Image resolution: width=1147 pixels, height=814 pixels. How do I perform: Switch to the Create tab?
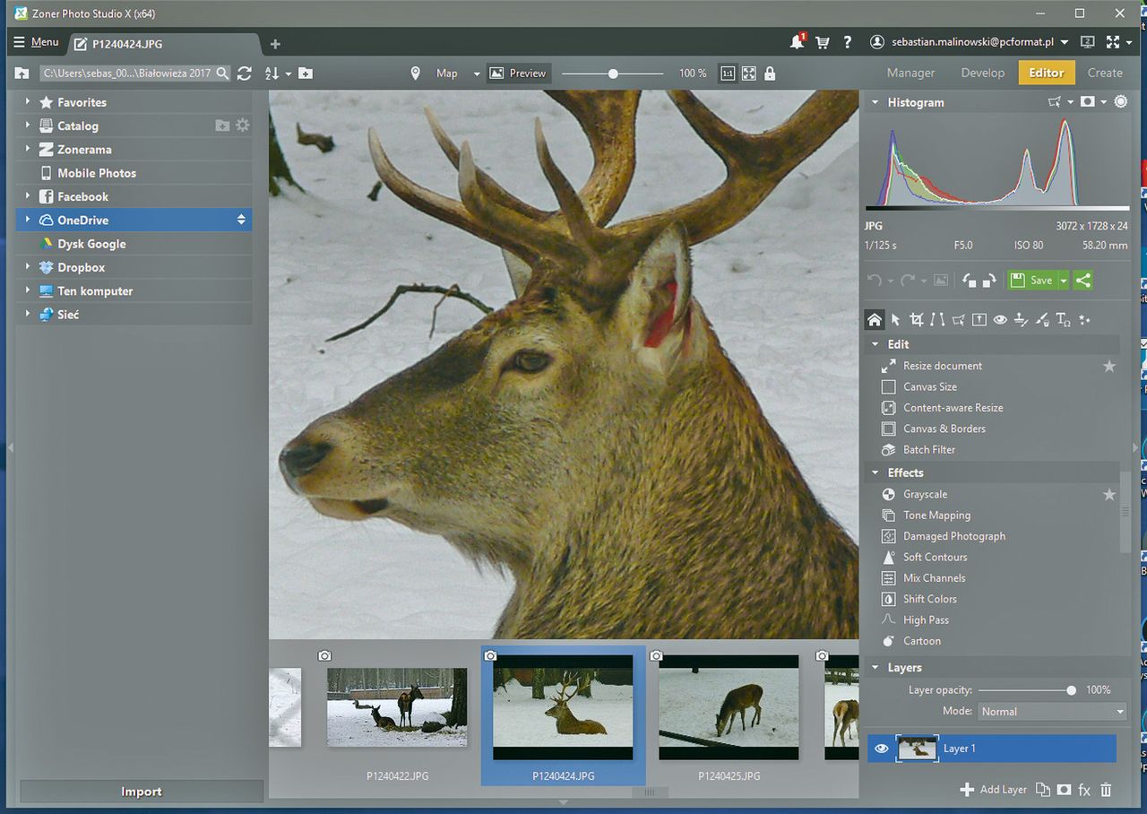tap(1105, 73)
